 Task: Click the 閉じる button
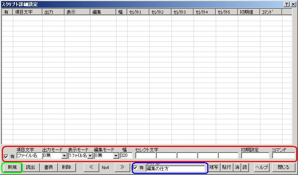[x=284, y=167]
